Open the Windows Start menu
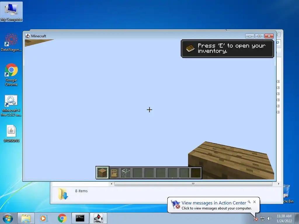The image size is (299, 224). (8, 218)
